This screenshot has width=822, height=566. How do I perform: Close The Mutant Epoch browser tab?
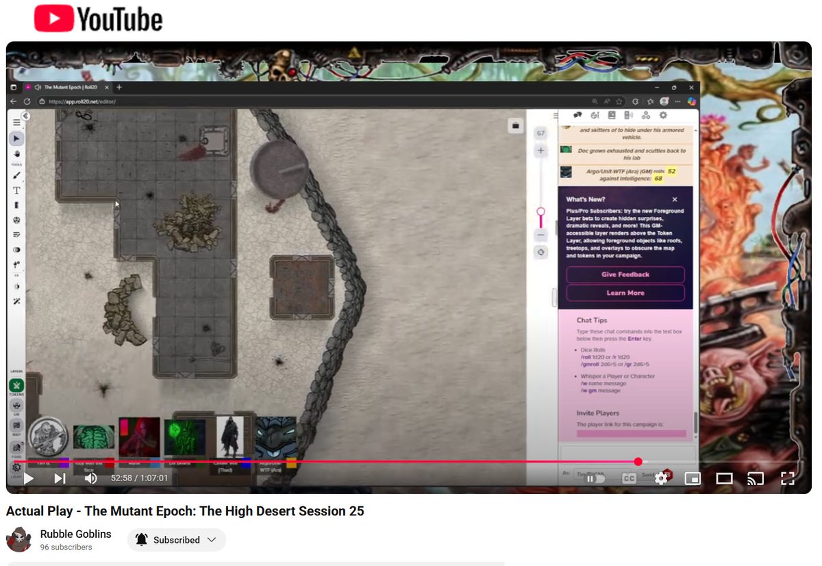(105, 88)
